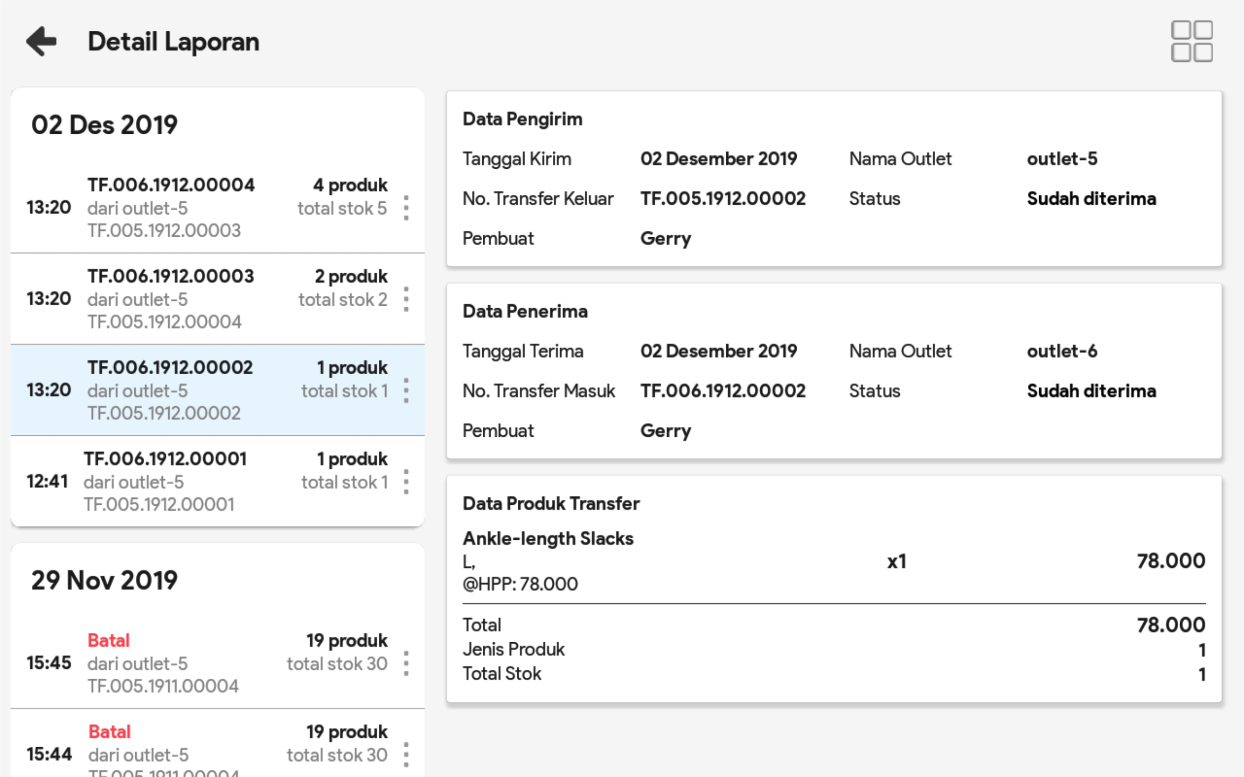Open kebab menu for TF.006.1912.00001
Screen dimensions: 1244x777
coord(406,481)
